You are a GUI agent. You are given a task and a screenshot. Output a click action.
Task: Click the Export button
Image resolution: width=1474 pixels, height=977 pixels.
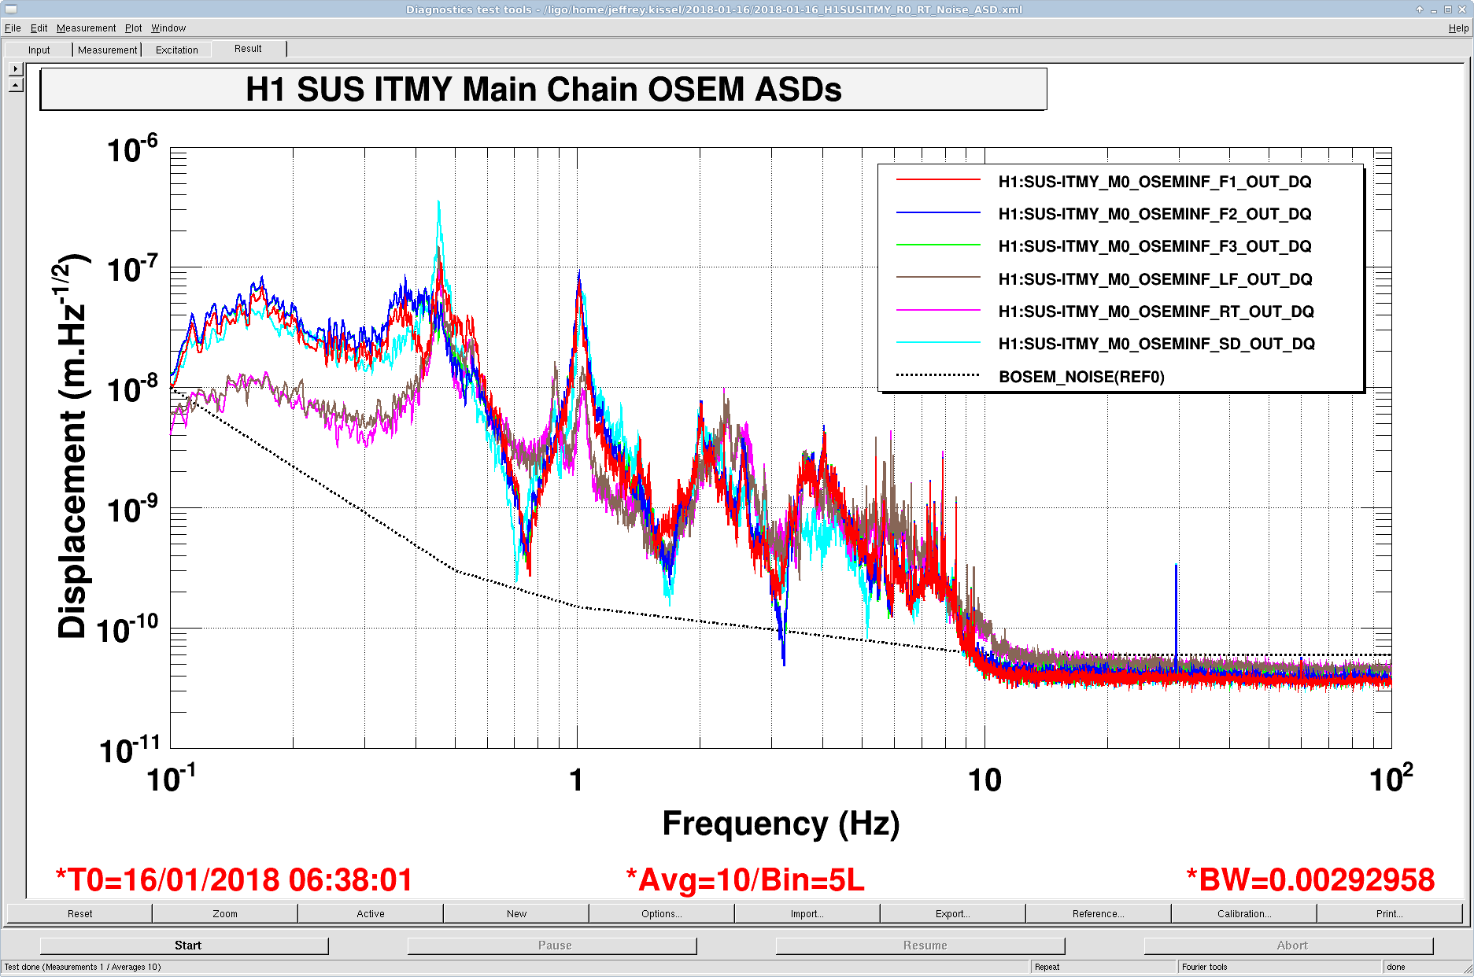tap(952, 913)
